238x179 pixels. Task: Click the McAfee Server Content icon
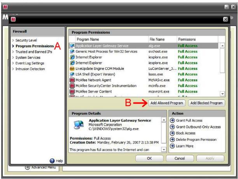[x=72, y=92]
